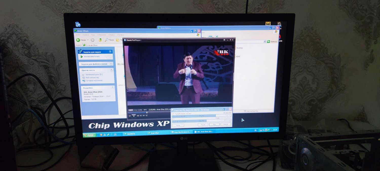The image size is (380, 171).
Task: Click the Переход go button in GALEREYA
Action: tap(272, 42)
